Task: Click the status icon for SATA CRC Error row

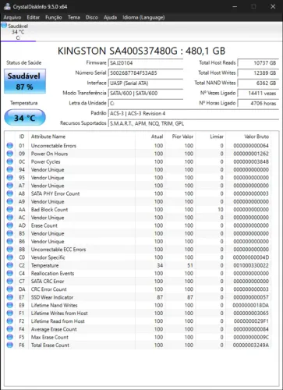Action: 10,282
